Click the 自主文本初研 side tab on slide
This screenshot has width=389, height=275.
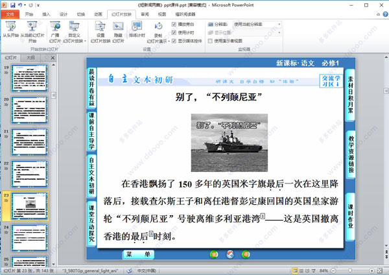[91, 175]
